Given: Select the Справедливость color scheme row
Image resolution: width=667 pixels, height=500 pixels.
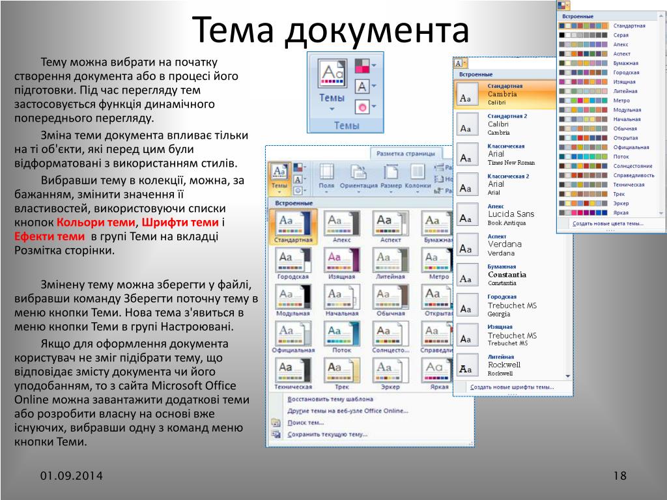Looking at the screenshot, I should tap(606, 175).
